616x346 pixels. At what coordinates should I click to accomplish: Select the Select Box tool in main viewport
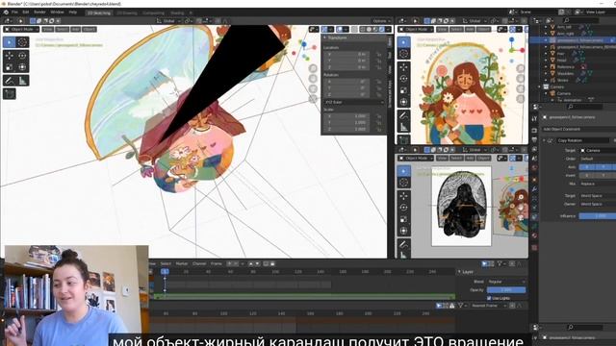point(10,42)
